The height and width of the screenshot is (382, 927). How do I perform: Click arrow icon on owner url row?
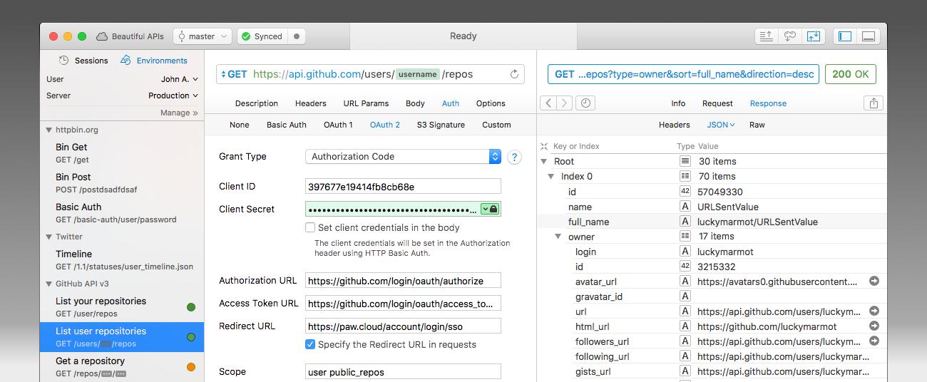click(x=874, y=311)
